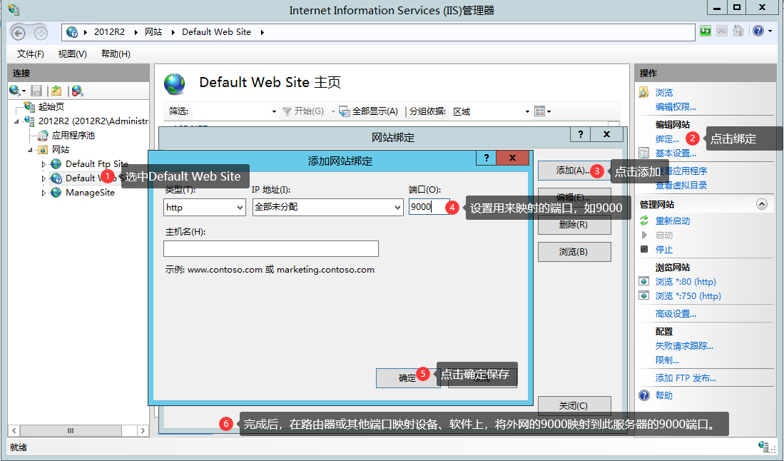This screenshot has height=461, width=784.
Task: Collapse the 2012R2 server tree node
Action: 16,121
